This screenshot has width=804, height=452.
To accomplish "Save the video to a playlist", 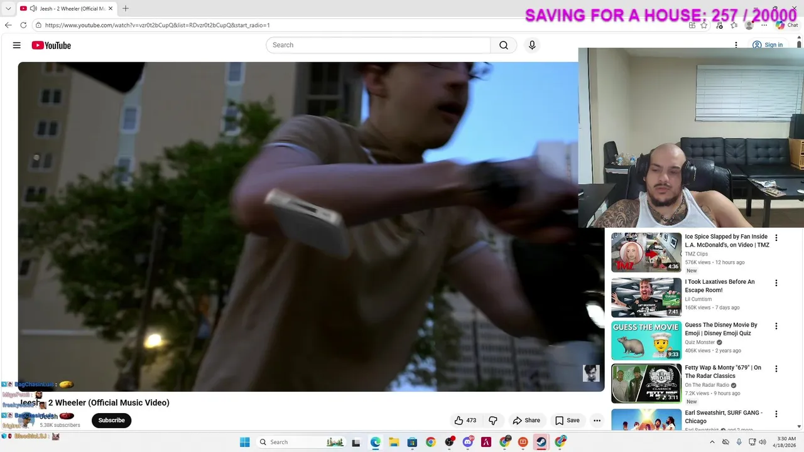I will click(567, 421).
